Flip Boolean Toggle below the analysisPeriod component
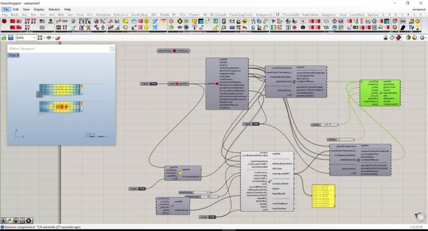Image resolution: width=428 pixels, height=231 pixels. tap(212, 217)
